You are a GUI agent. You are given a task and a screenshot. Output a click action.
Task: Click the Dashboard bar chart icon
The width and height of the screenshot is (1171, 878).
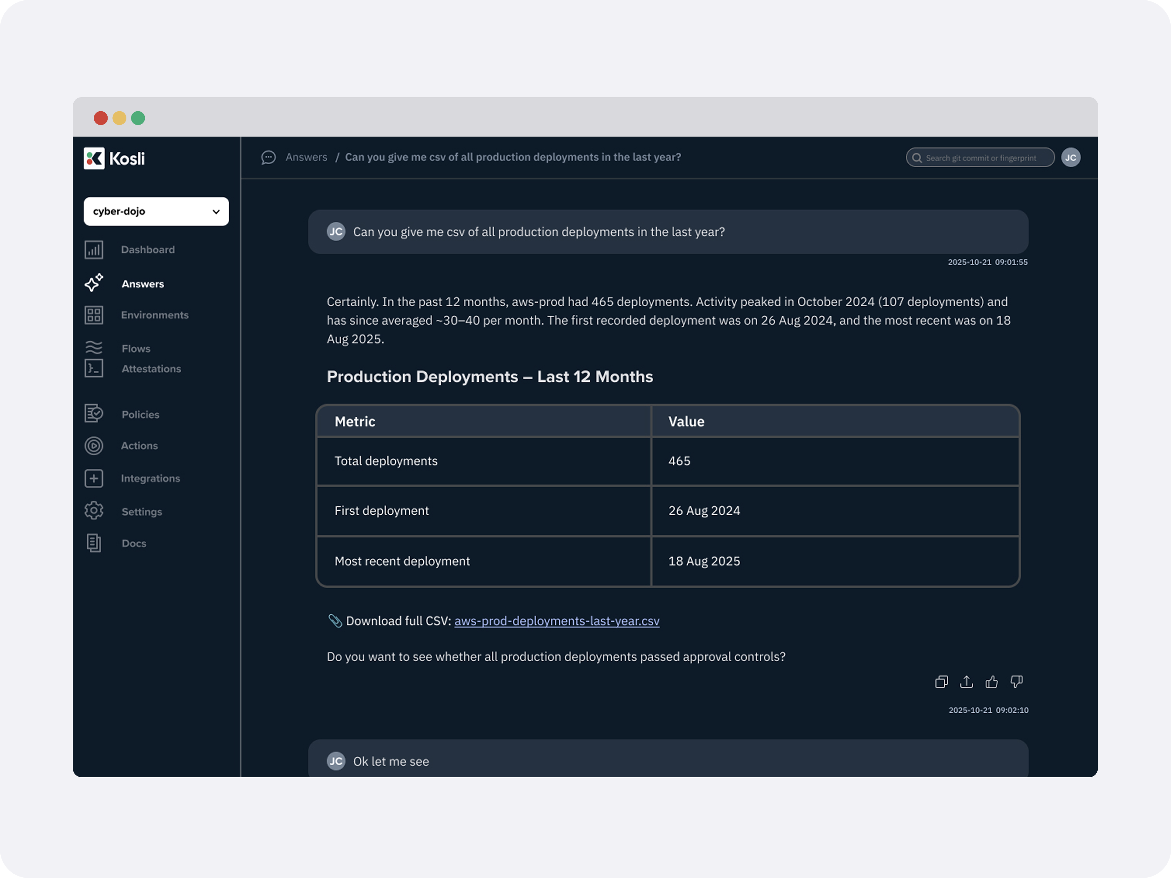click(x=94, y=250)
